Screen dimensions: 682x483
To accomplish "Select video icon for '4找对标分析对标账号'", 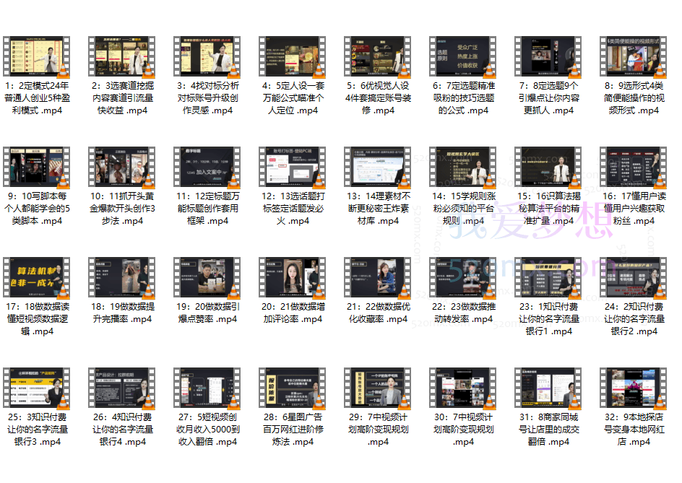I will (207, 57).
